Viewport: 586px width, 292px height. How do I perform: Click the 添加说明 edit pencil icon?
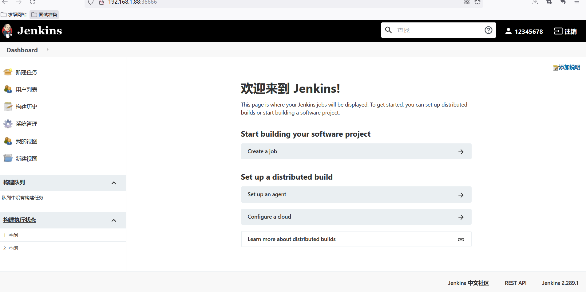point(555,68)
